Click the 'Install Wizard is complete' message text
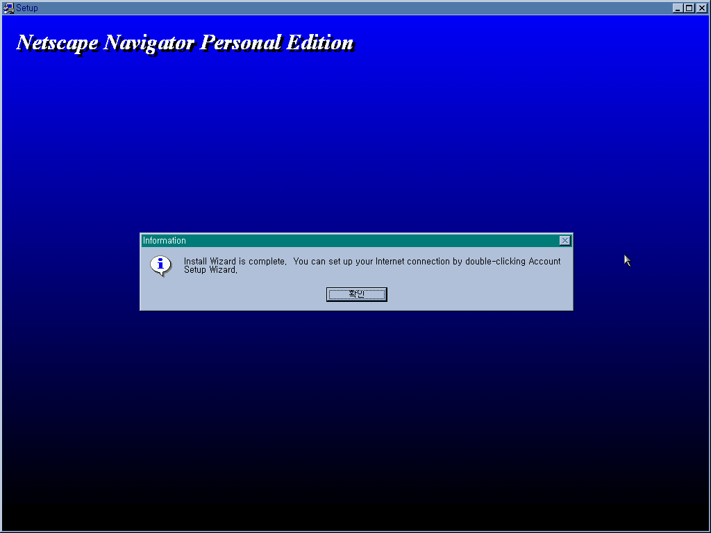Image resolution: width=711 pixels, height=533 pixels. coord(372,265)
